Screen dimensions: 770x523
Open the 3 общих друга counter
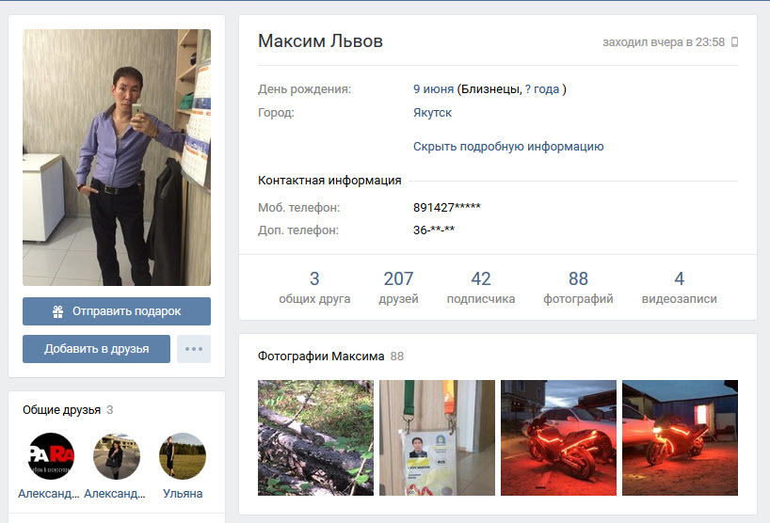click(x=314, y=287)
